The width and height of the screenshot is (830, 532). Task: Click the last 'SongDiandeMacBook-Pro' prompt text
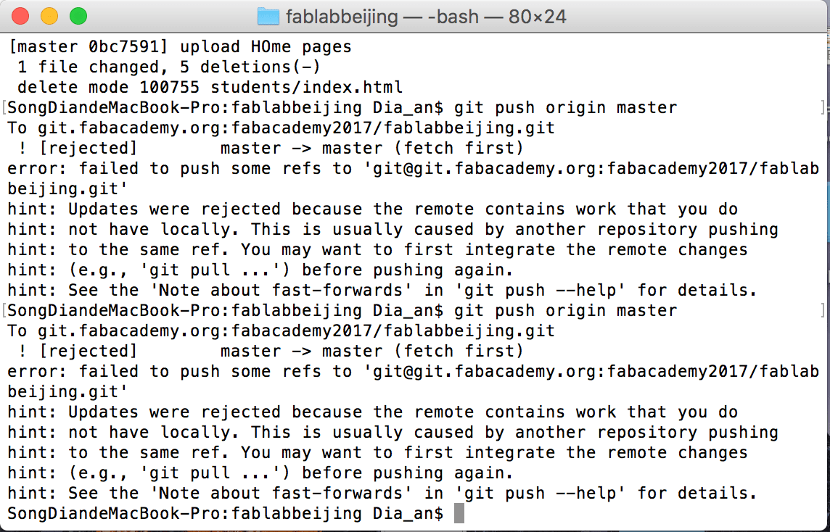pos(226,513)
